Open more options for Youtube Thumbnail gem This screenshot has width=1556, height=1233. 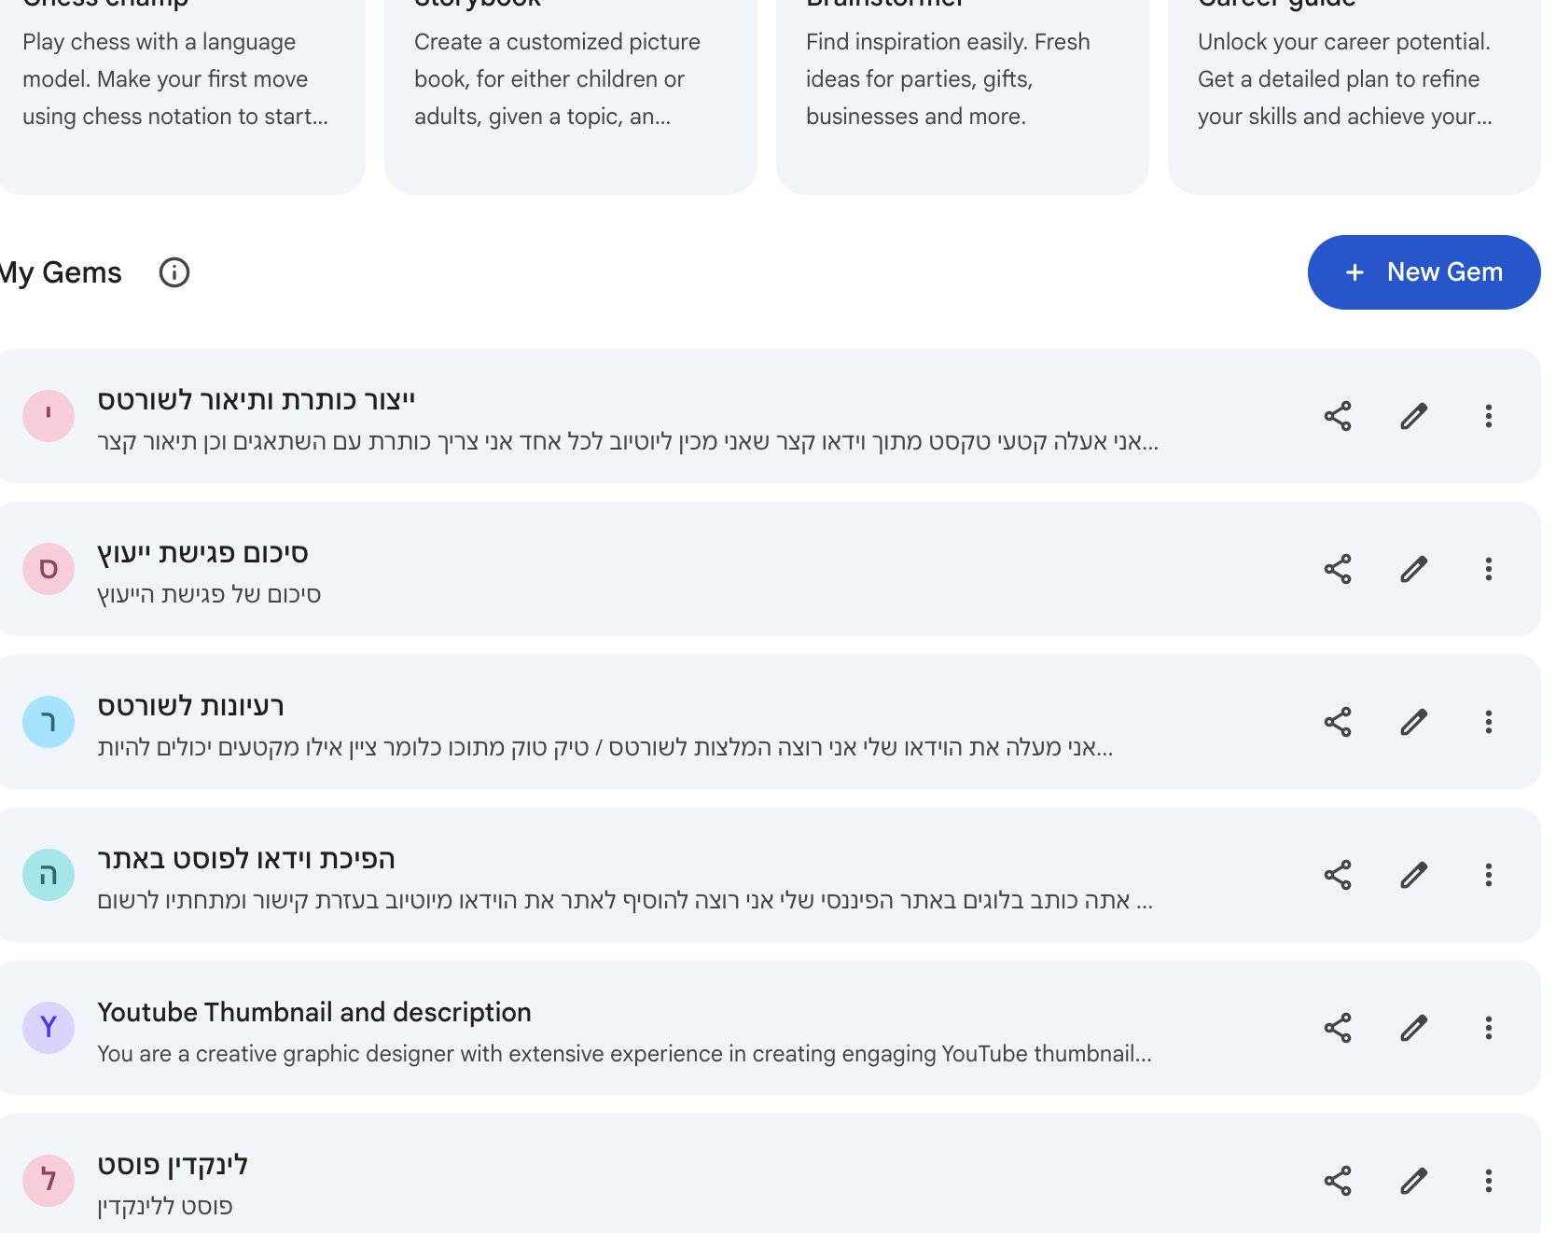point(1489,1028)
